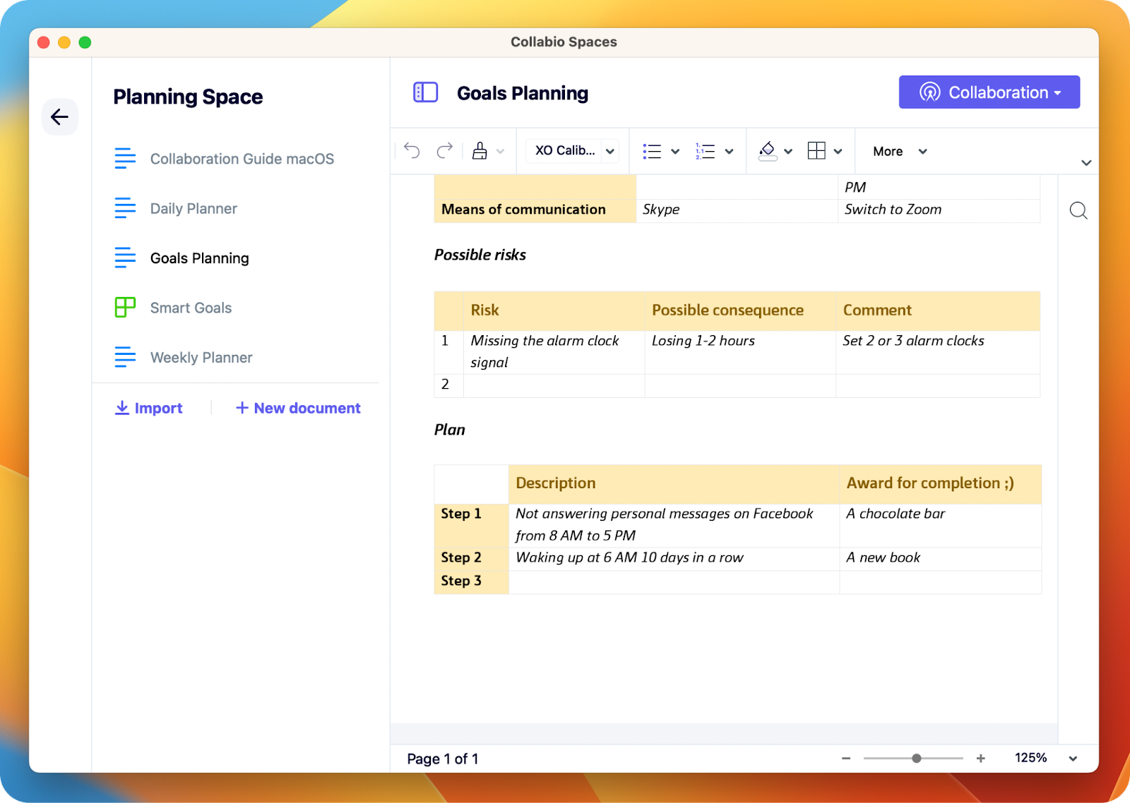Click the bulleted list icon
This screenshot has width=1130, height=803.
pyautogui.click(x=652, y=151)
